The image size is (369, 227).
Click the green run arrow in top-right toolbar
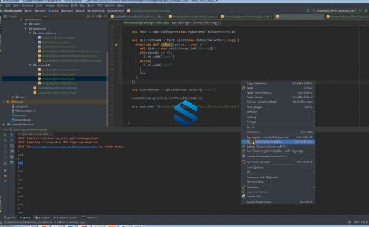pyautogui.click(x=360, y=10)
